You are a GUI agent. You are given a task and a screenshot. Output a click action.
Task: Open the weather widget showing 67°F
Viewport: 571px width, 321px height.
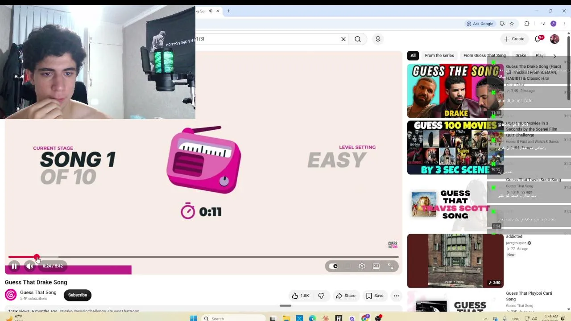tap(15, 318)
